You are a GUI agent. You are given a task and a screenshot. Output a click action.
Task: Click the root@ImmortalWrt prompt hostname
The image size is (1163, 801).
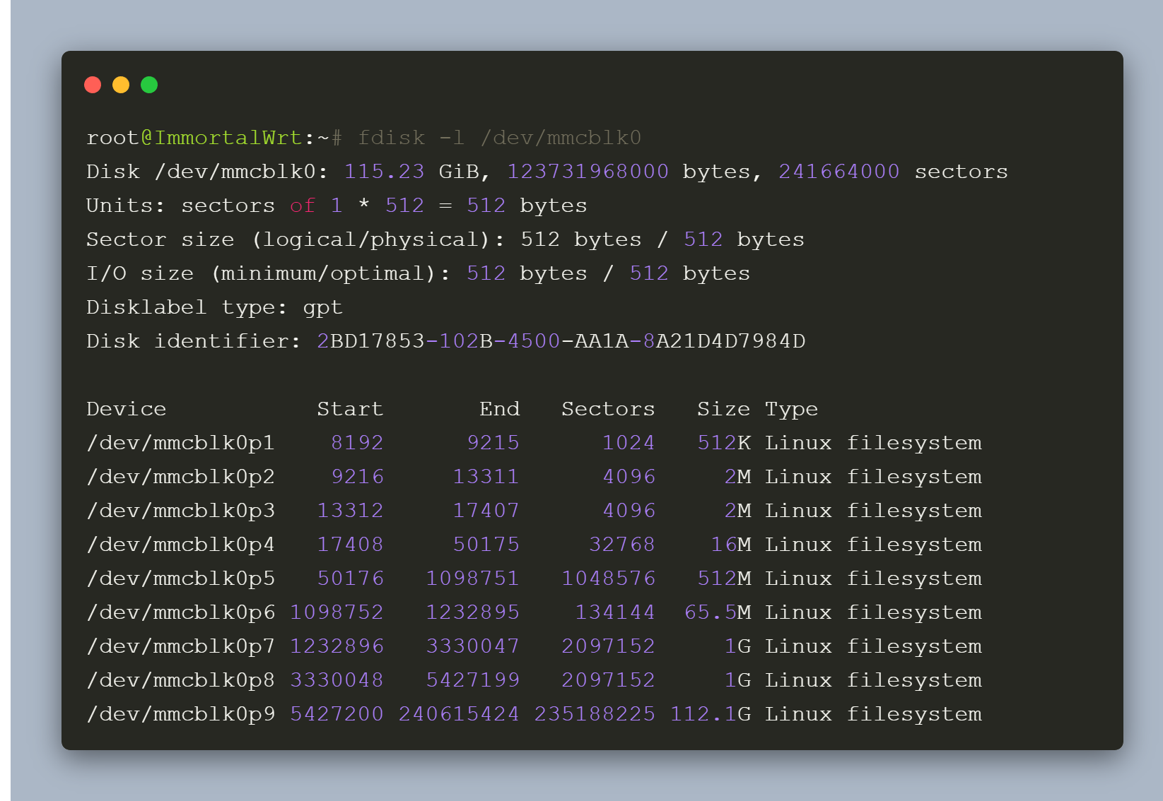click(228, 138)
